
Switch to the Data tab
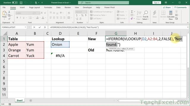58,7
